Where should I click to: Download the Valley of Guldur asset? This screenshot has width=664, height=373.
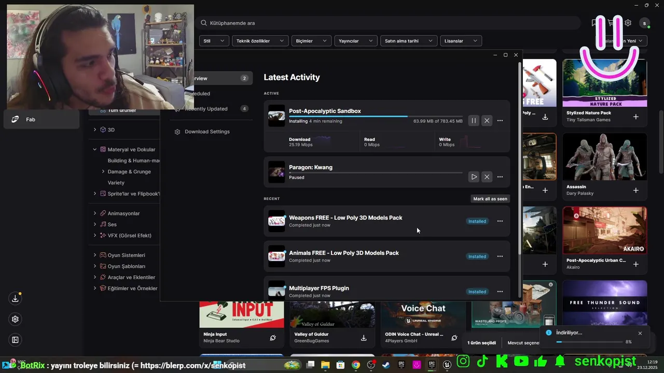[364, 338]
